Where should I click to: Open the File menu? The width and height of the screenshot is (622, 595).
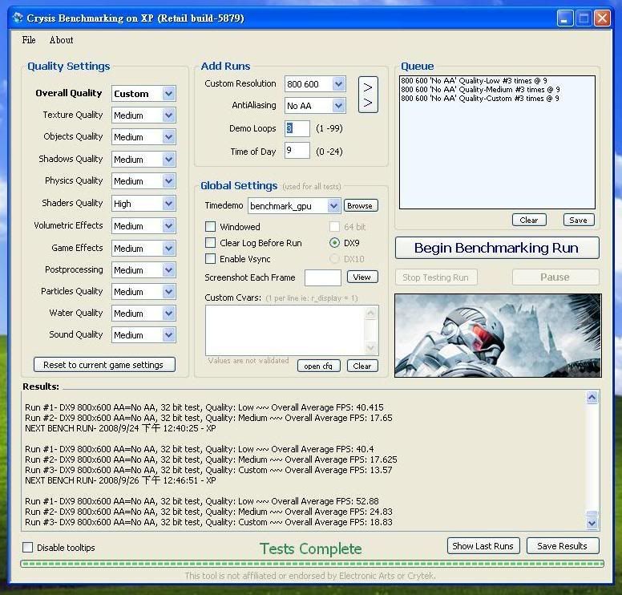[x=29, y=39]
